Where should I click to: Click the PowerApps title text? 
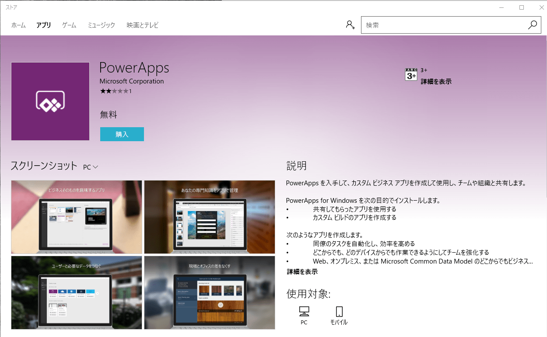click(134, 68)
